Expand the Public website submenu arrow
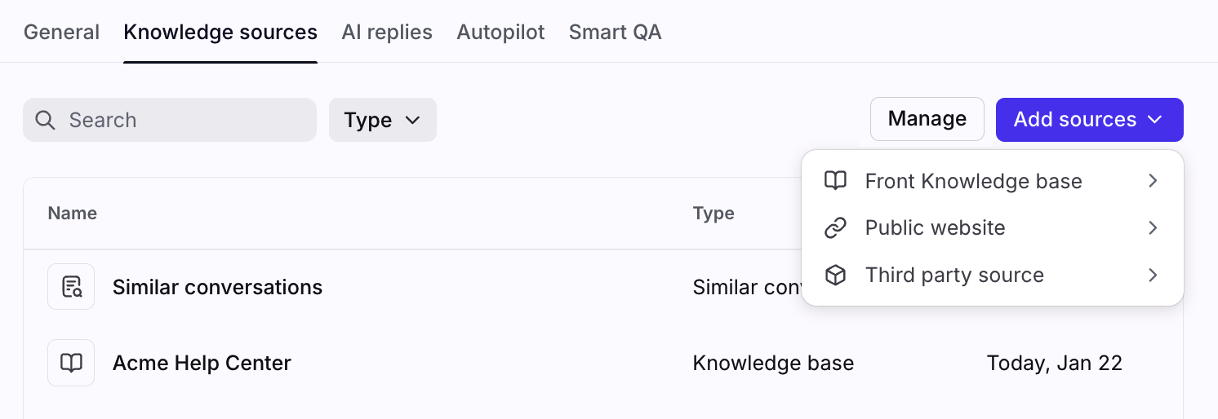The width and height of the screenshot is (1218, 419). (x=1153, y=228)
